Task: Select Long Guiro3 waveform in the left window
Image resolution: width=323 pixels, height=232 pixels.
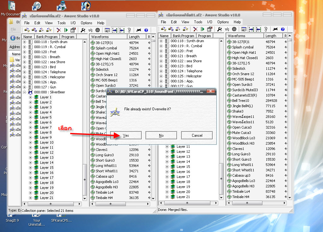Action: point(104,155)
